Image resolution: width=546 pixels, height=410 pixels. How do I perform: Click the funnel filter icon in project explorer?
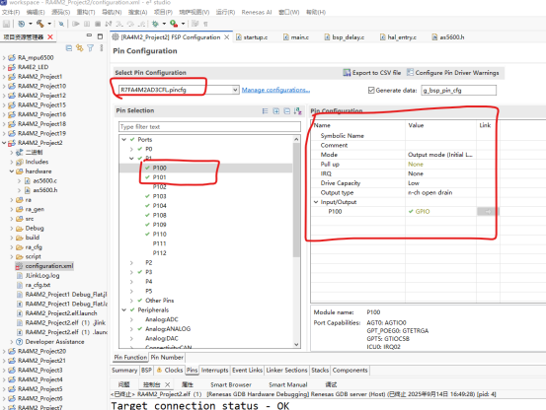90,48
